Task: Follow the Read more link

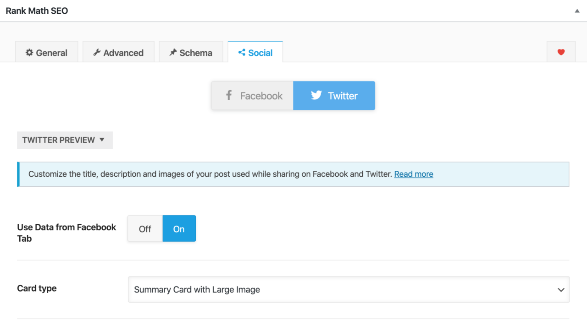Action: pos(414,174)
